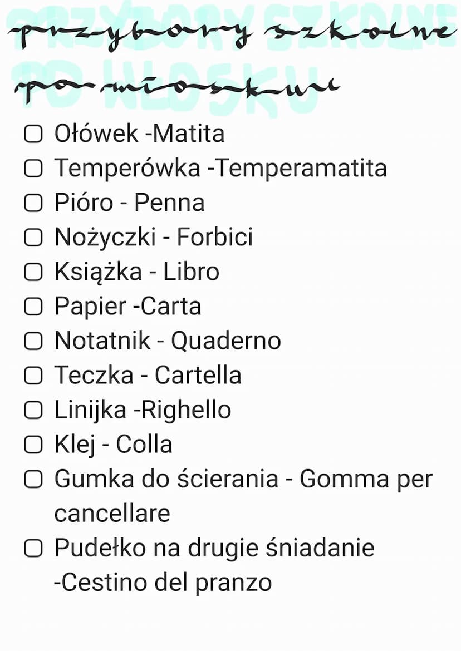Check the Pióro - Penna box
Image resolution: width=461 pixels, height=651 pixels.
33,203
